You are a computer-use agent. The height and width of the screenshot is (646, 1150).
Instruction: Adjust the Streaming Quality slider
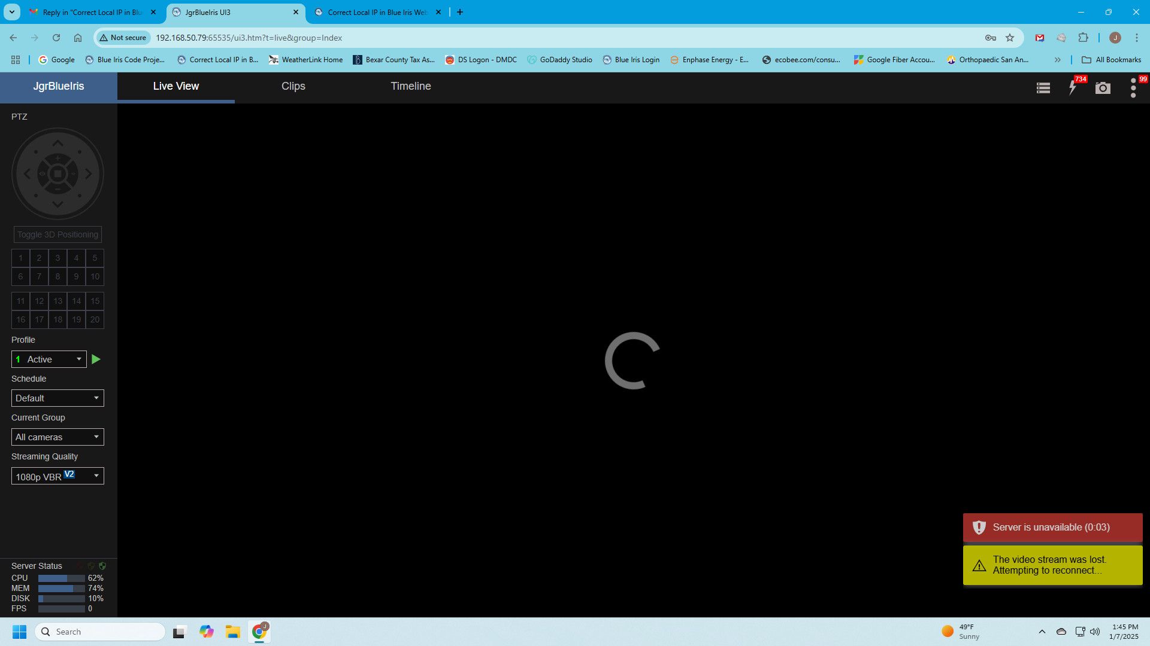pos(57,476)
